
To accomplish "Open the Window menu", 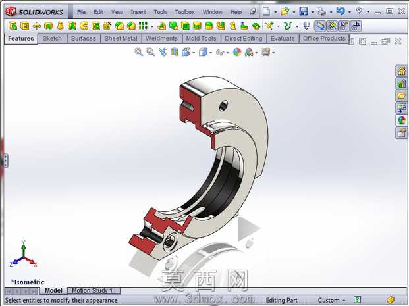I will coord(213,12).
